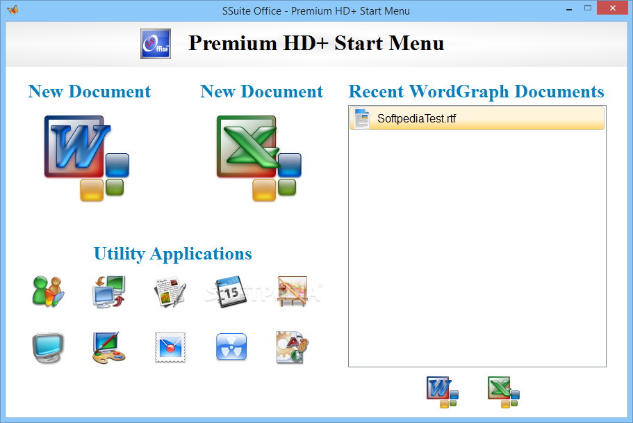Open SoftpediaTest.rtf from recent documents

tap(477, 118)
